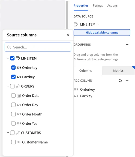Check the Order Date checkbox
This screenshot has height=157, width=135.
tap(13, 96)
